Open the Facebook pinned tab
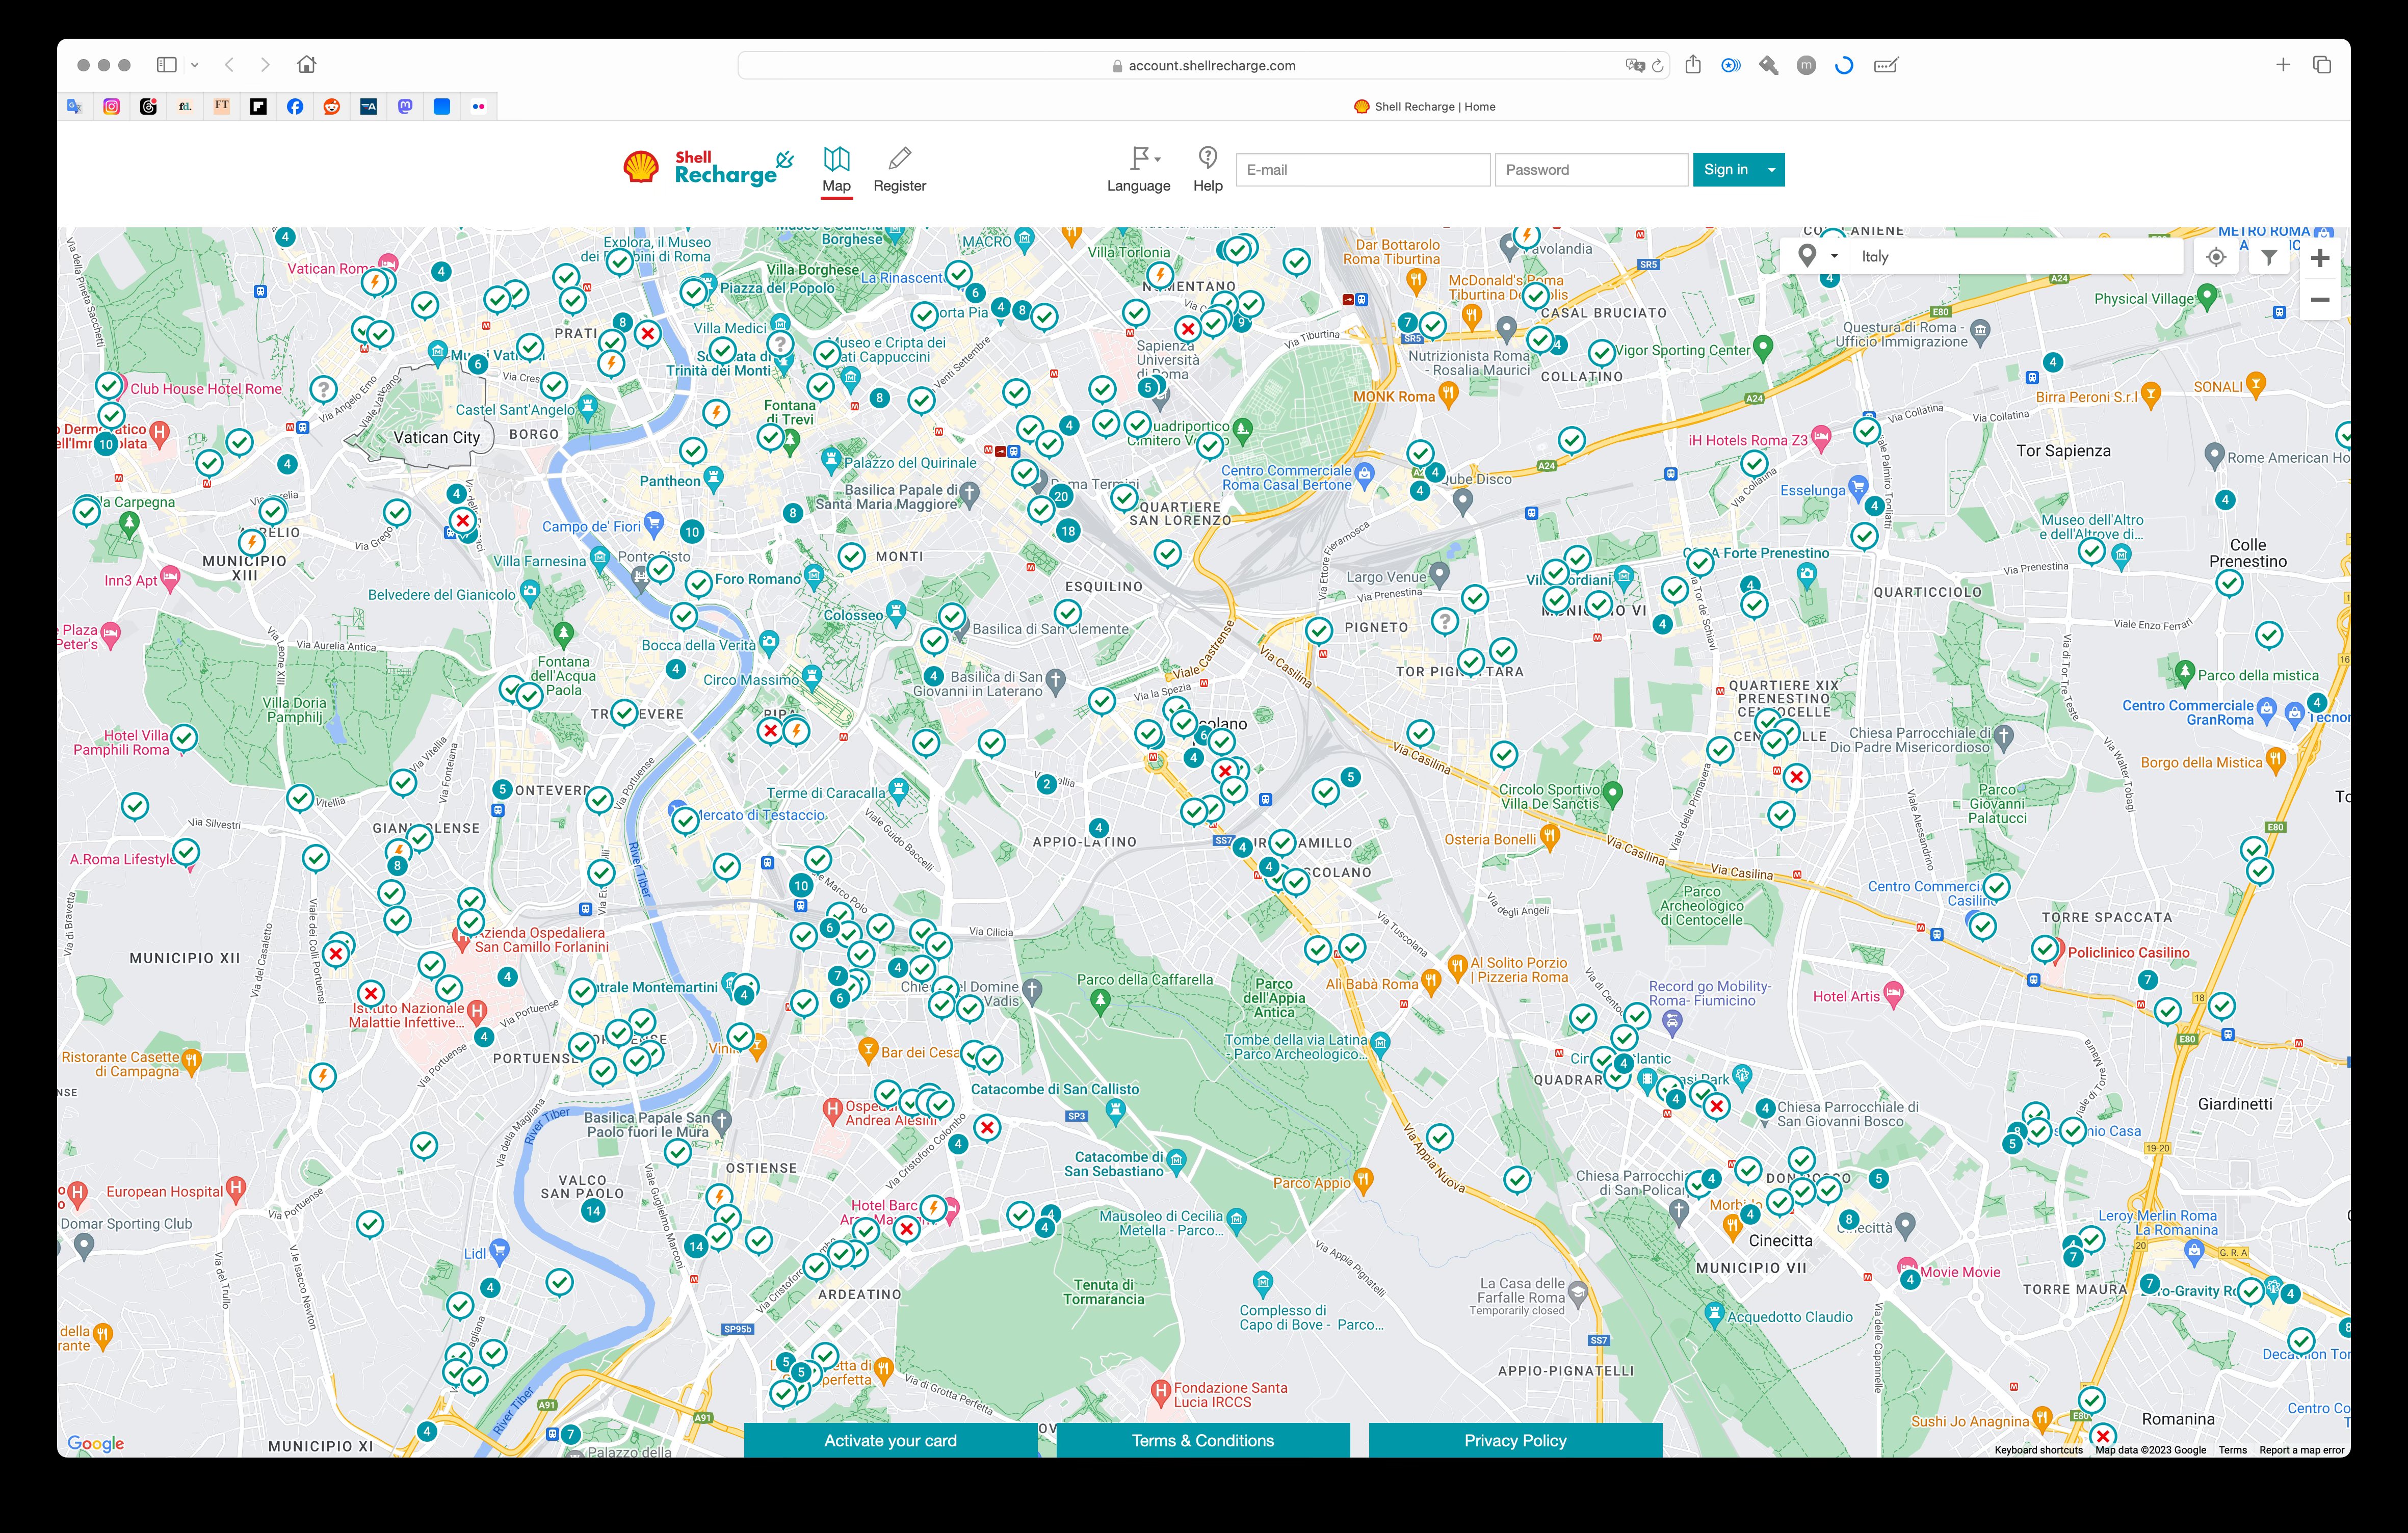Viewport: 2408px width, 1533px height. [x=295, y=106]
